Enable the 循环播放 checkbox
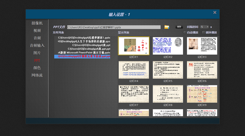Screen dimensions: 245x136 203,32
